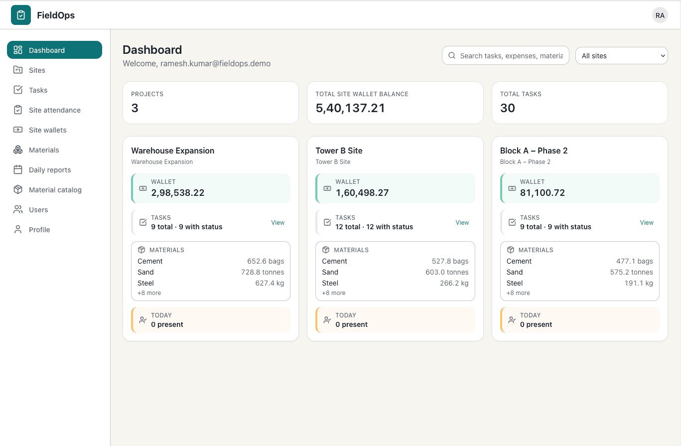Open the Materials section icon

pyautogui.click(x=18, y=149)
